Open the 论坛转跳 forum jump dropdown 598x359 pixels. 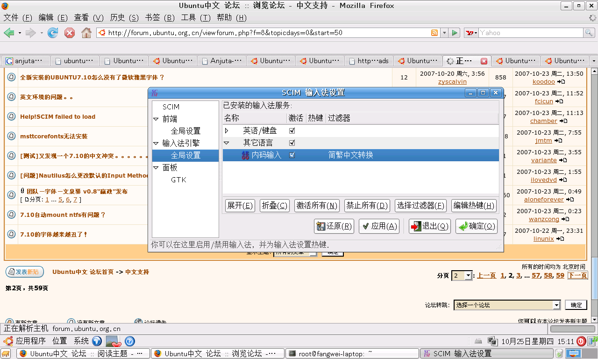click(507, 305)
